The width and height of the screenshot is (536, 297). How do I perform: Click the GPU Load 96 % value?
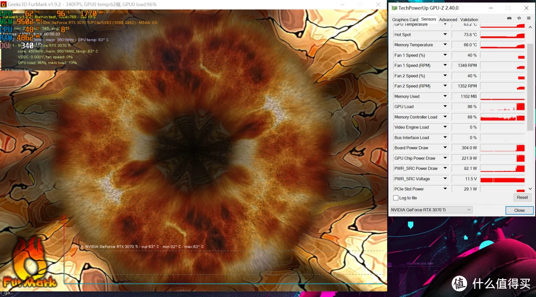point(465,107)
